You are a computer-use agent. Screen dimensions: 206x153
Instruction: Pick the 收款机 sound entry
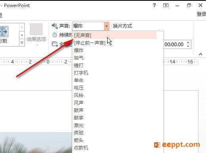pos(114,148)
